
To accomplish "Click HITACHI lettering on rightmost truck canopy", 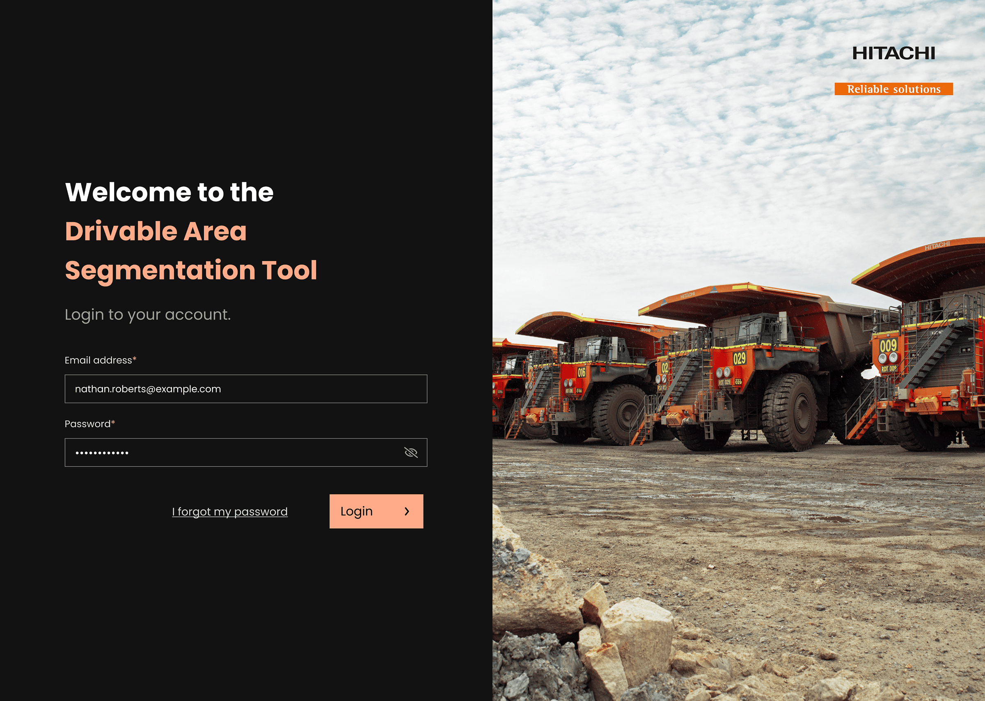I will [937, 246].
